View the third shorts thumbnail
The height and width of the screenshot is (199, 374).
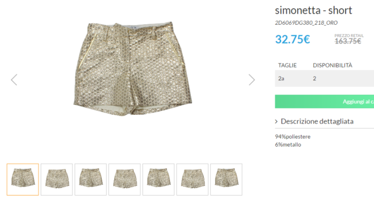tap(91, 180)
